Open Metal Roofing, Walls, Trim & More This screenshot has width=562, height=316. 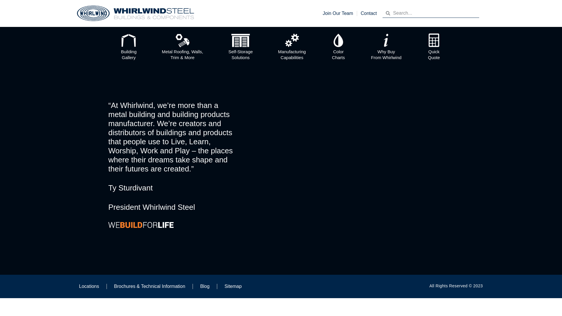click(x=182, y=55)
